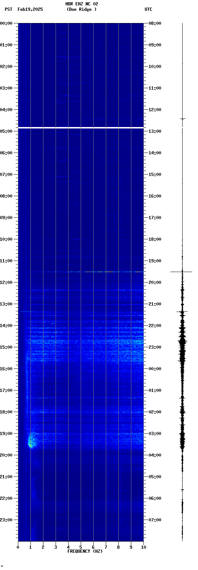The width and height of the screenshot is (198, 570).
Task: Click the PST time label '05:00'
Action: (x=6, y=131)
